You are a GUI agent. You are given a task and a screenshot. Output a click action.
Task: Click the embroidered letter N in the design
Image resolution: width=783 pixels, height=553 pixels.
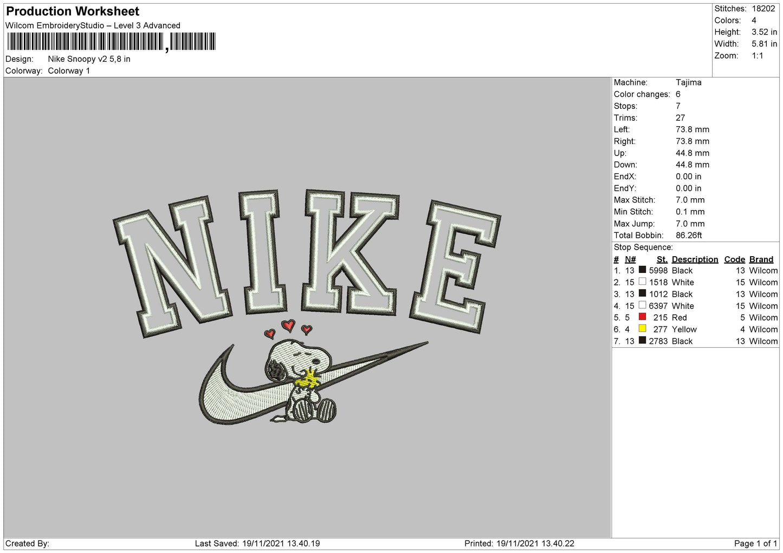172,267
